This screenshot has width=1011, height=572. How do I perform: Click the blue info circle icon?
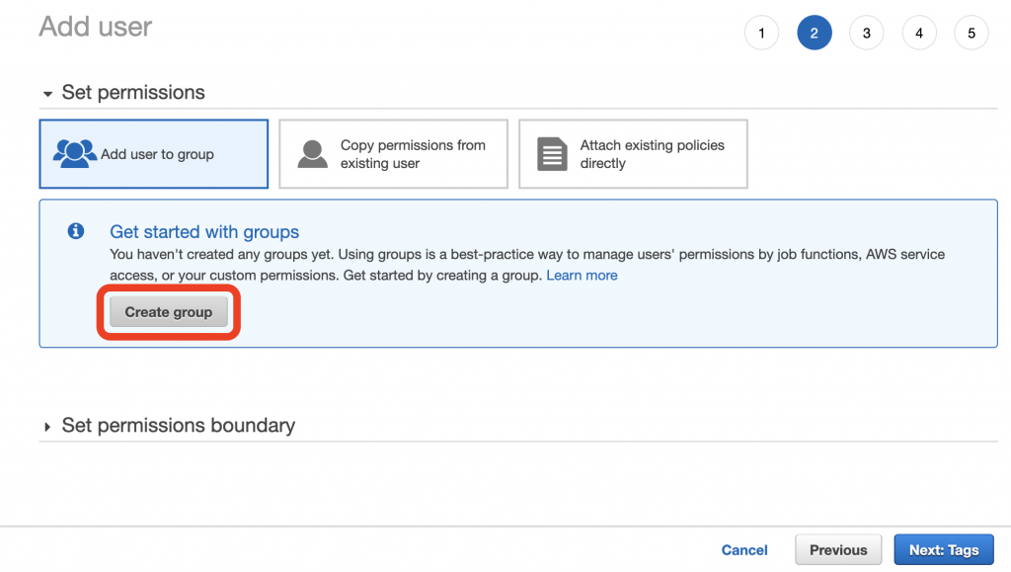click(x=76, y=231)
